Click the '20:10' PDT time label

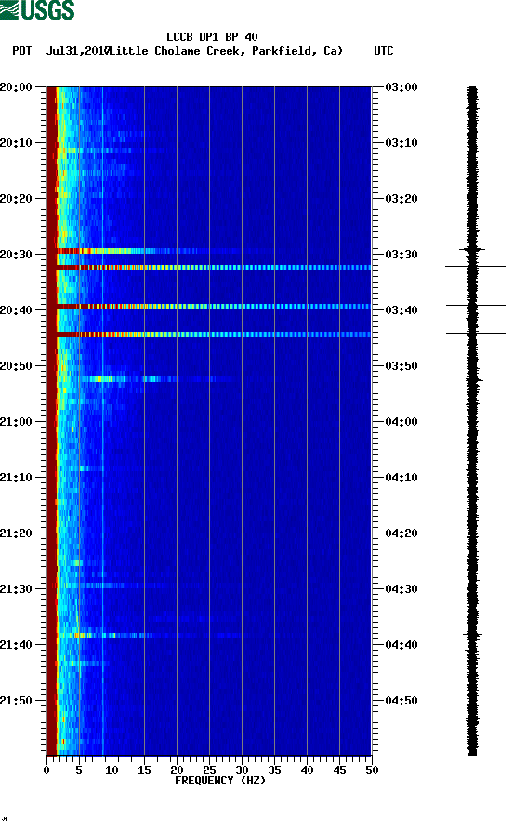pyautogui.click(x=16, y=143)
